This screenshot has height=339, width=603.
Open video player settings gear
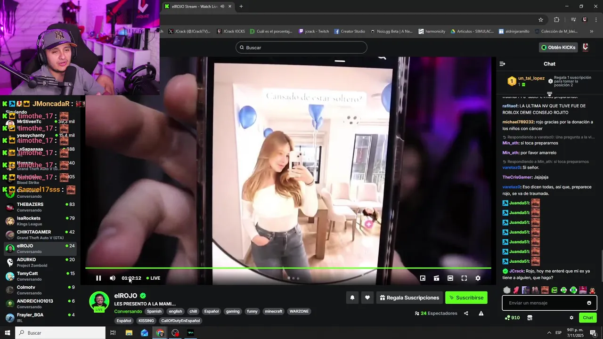coord(478,278)
